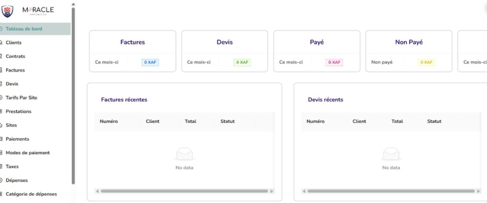Click right scroll arrow of Factures récentes table

click(x=272, y=191)
